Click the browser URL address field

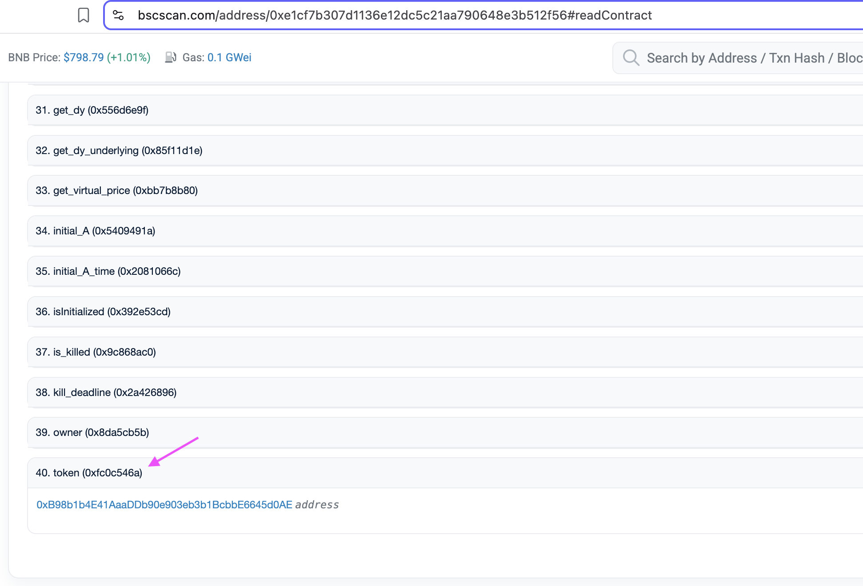[x=395, y=16]
